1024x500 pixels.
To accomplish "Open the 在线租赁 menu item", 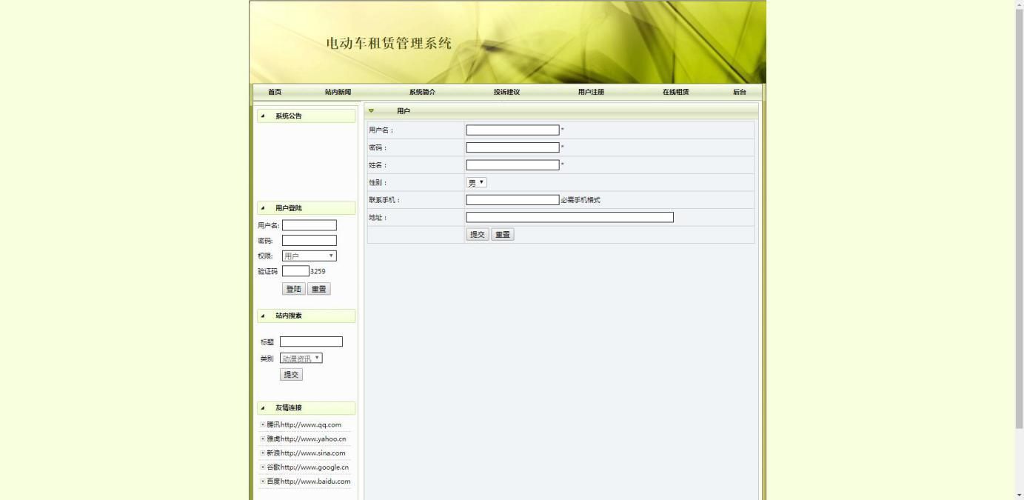I will point(675,92).
